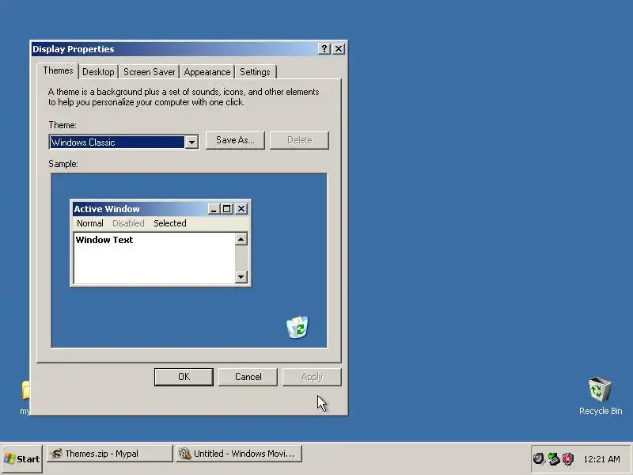Click sample Active Window close button
Image resolution: width=633 pixels, height=475 pixels.
pyautogui.click(x=241, y=209)
